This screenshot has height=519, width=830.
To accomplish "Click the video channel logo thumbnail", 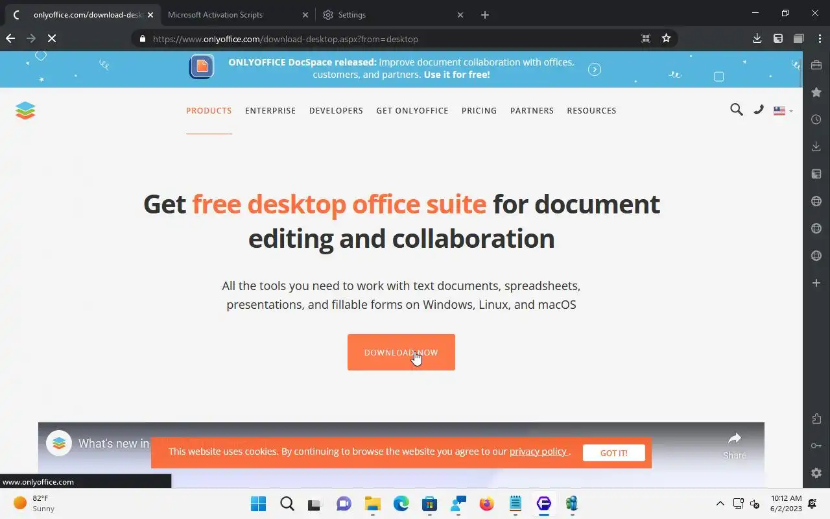I will [x=59, y=443].
